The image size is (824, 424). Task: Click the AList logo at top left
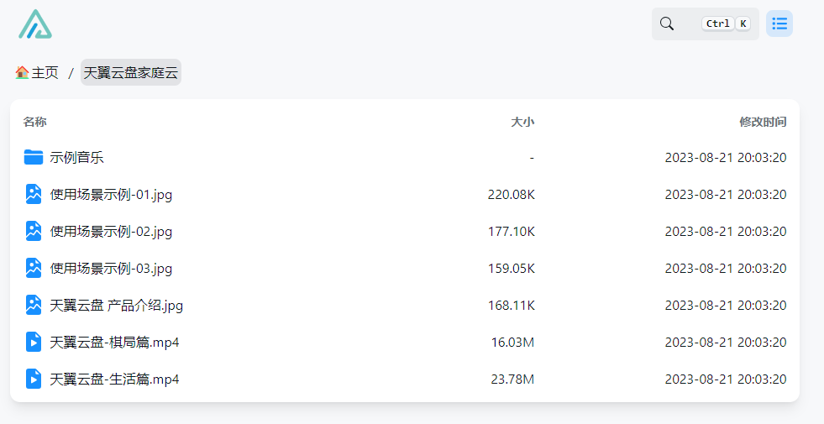pyautogui.click(x=35, y=24)
